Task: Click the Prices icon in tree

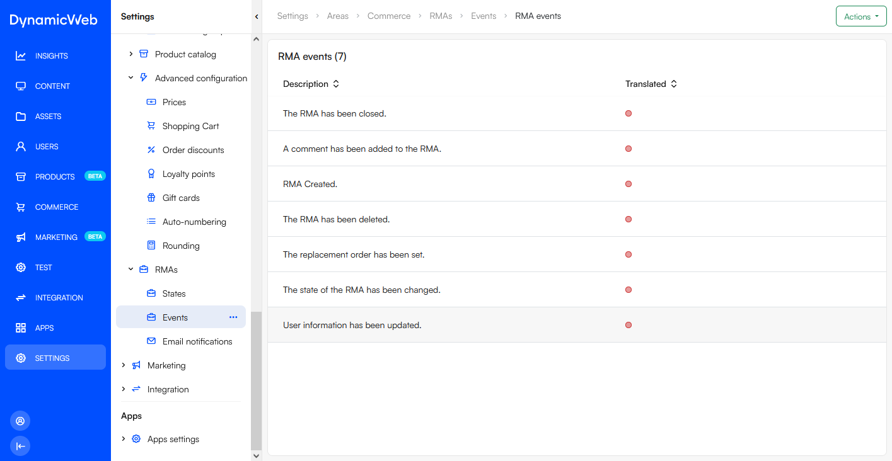Action: coord(151,102)
